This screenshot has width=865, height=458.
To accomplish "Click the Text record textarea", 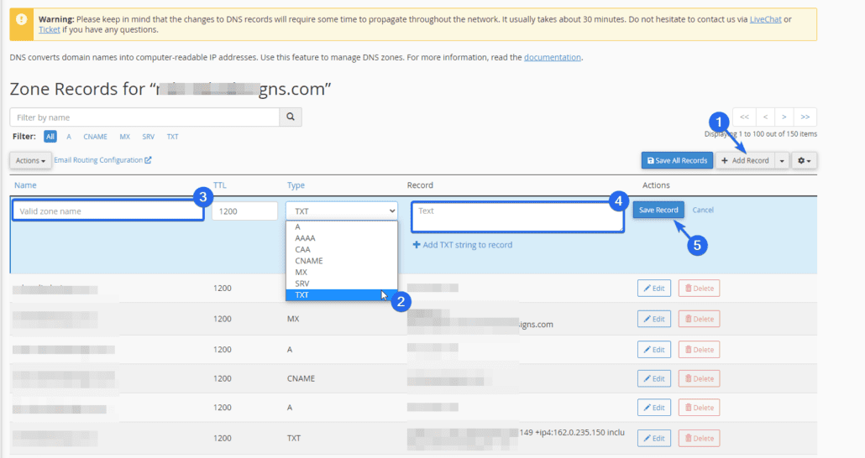I will click(517, 216).
